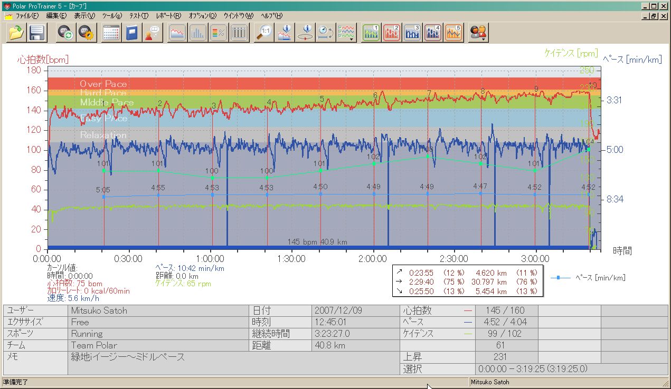Open the calendar view icon
Viewport: 671px width, 389px height.
click(111, 33)
